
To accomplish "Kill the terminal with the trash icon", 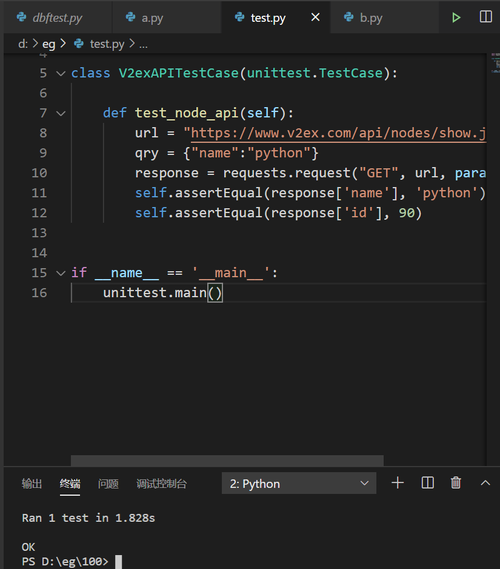I will click(456, 482).
